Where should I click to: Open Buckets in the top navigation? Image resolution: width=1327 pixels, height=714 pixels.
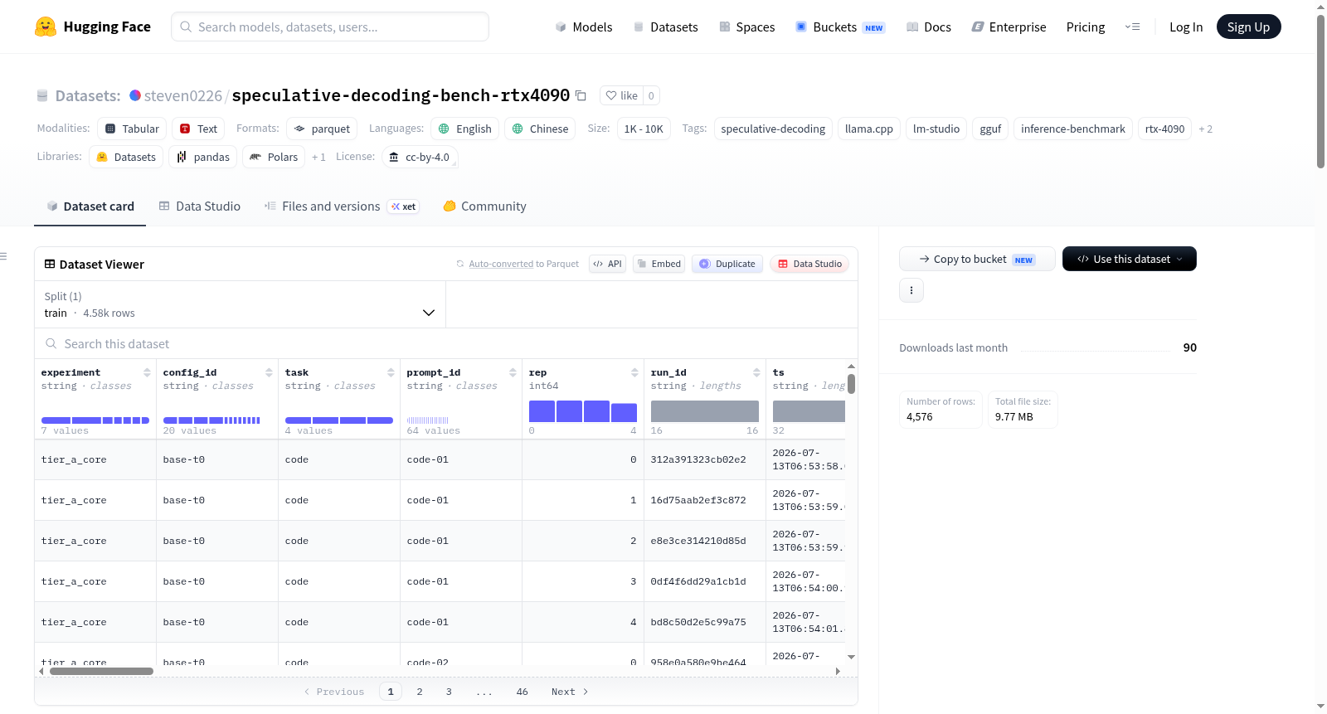840,27
